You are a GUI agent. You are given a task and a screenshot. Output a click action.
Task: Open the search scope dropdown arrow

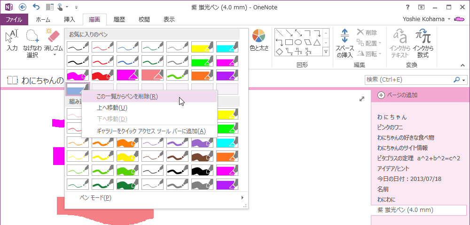464,80
